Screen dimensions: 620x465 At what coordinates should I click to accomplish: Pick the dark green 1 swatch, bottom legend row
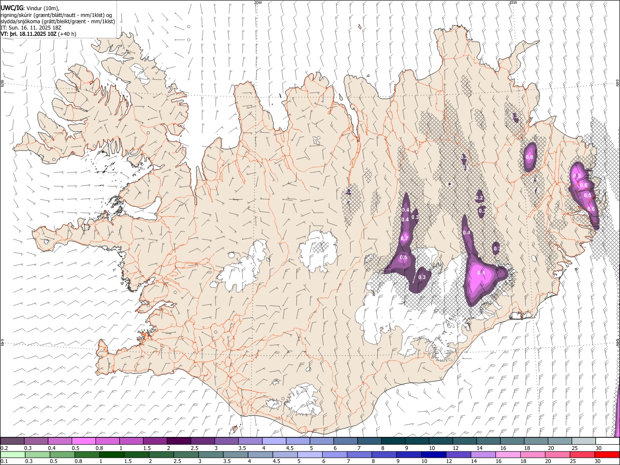tap(111, 454)
